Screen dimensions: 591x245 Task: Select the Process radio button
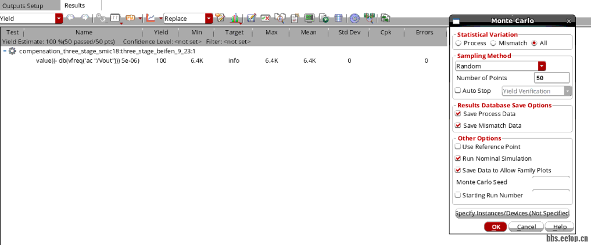tap(459, 44)
